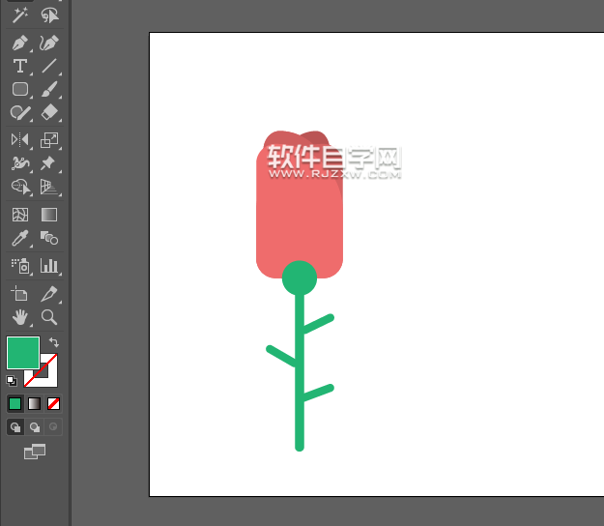Select the Paintbrush tool
Screen dimensions: 604x526
pos(49,89)
